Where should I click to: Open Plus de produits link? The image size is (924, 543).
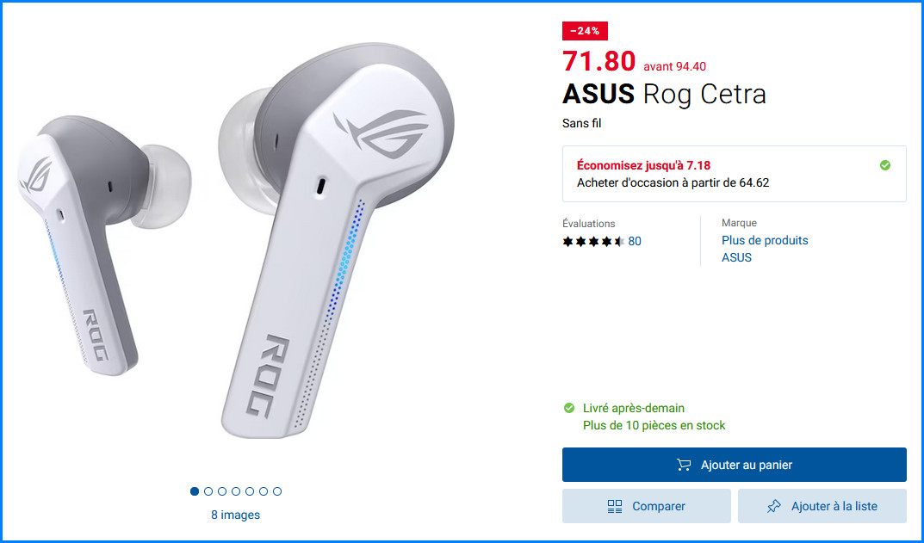765,240
